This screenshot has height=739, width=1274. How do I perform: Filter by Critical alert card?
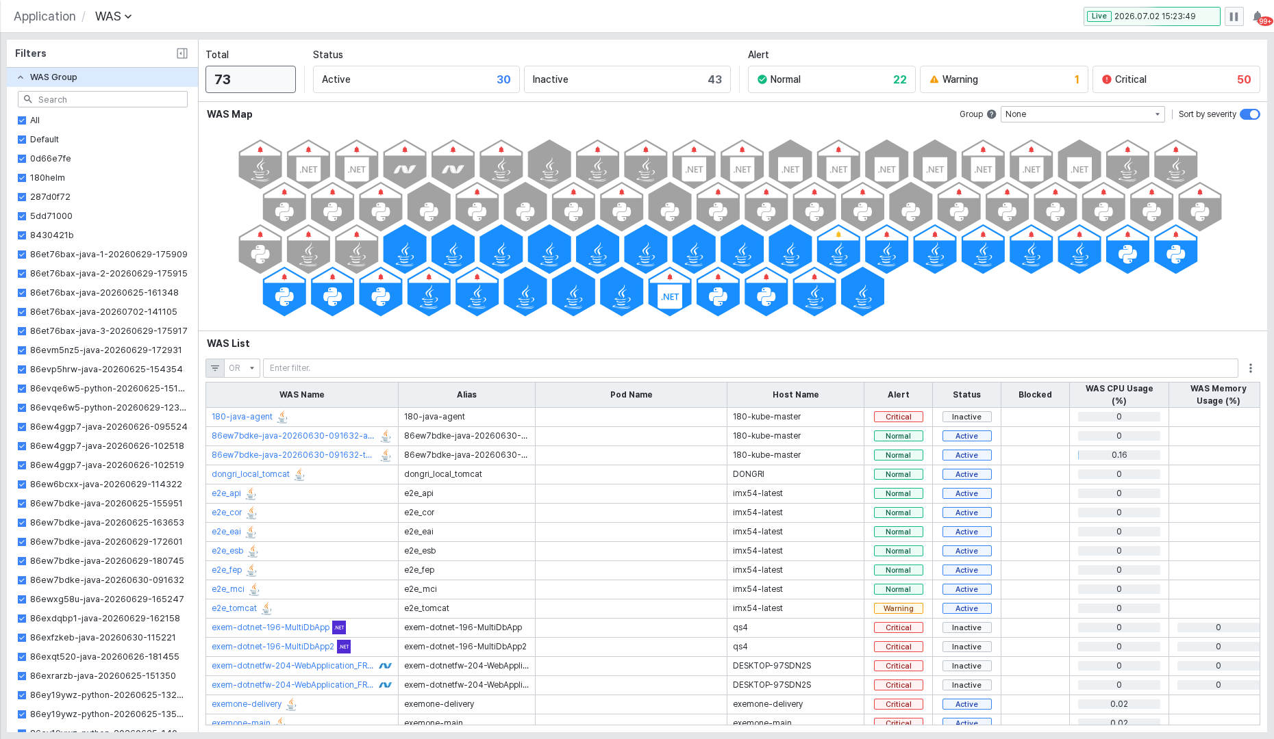[x=1175, y=79]
